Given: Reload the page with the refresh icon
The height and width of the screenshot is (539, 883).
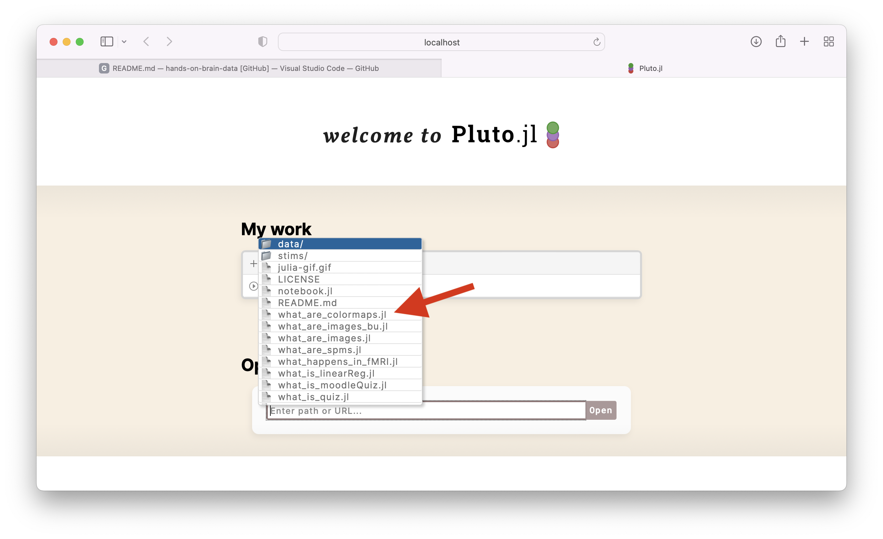Looking at the screenshot, I should click(597, 42).
